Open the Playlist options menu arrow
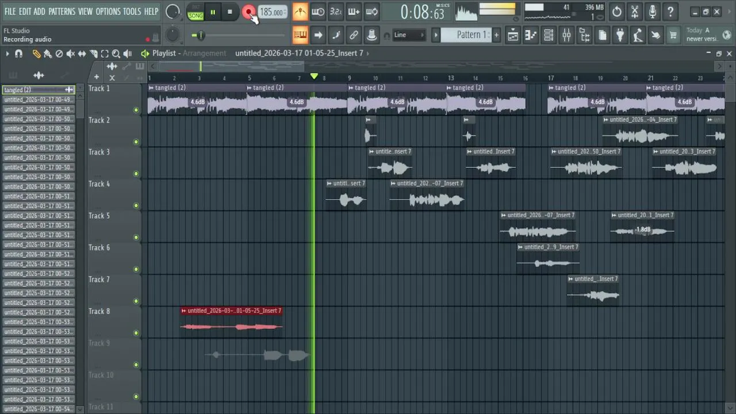 click(7, 53)
